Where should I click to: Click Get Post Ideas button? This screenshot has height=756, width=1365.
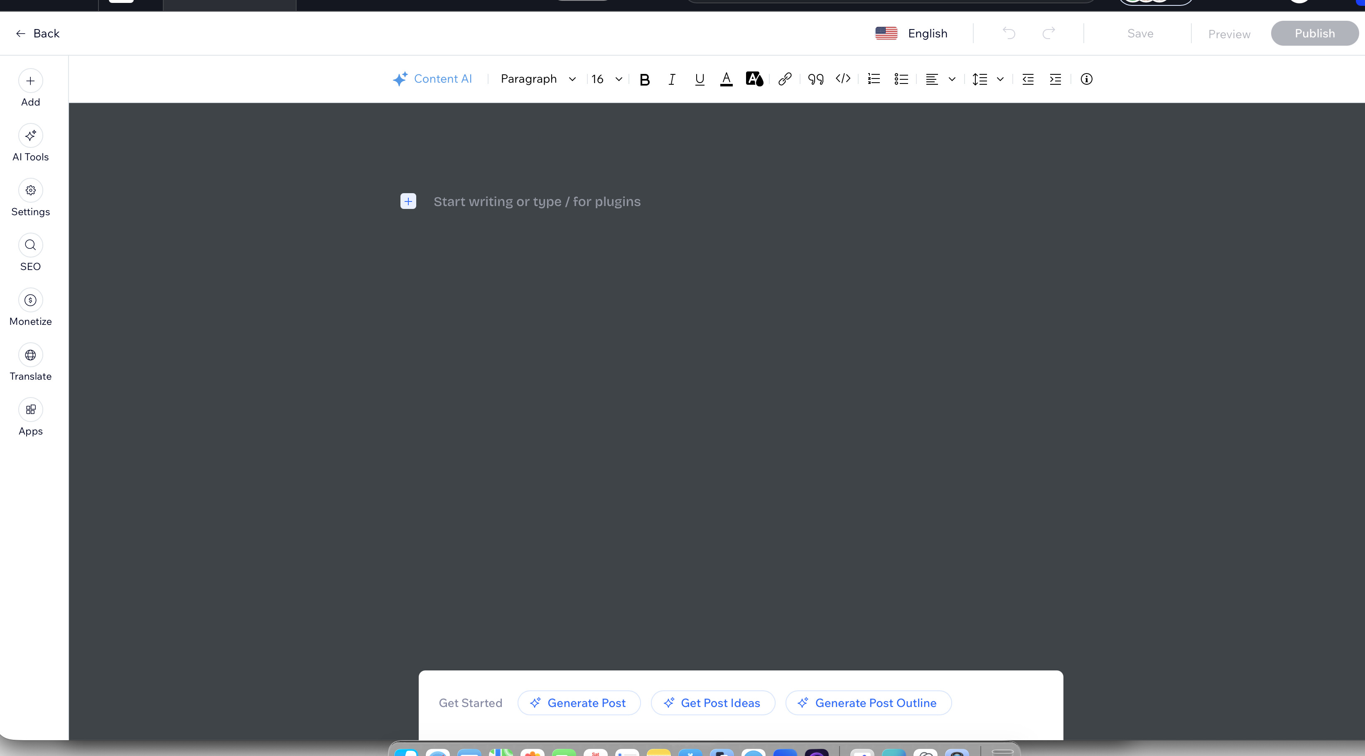coord(713,702)
